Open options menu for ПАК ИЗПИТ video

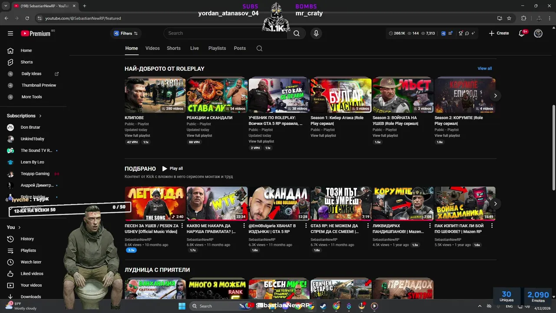click(x=492, y=226)
